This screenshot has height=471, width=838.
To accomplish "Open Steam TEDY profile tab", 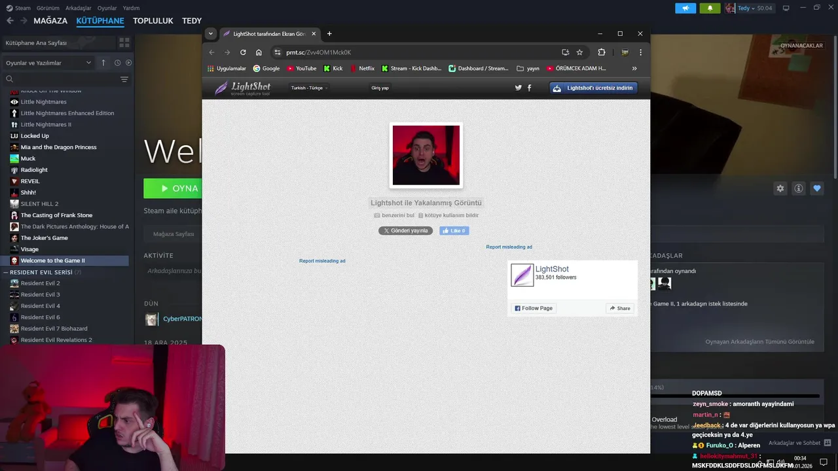I will click(192, 21).
